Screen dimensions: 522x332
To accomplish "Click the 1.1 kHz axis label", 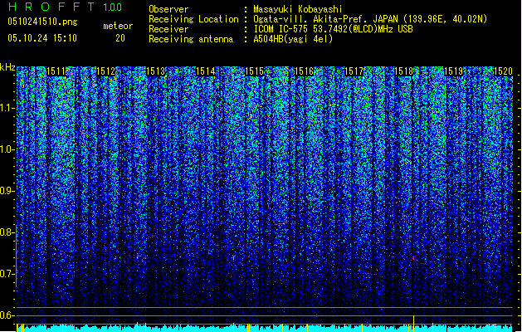I will (7, 108).
